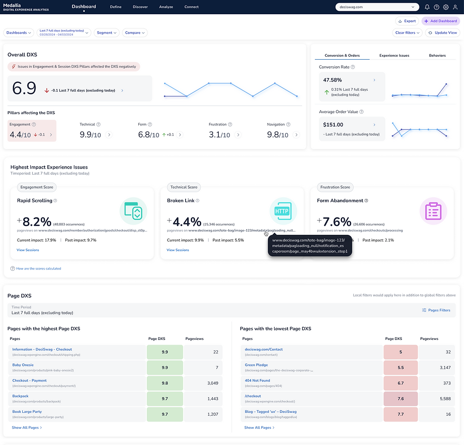Click the 5,588 pageviews value for /checkout

coord(445,399)
